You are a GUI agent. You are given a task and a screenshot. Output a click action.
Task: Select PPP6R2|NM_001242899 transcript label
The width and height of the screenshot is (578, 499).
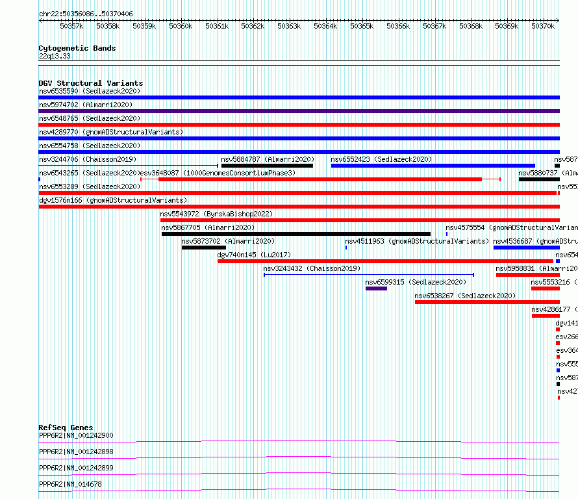[76, 468]
